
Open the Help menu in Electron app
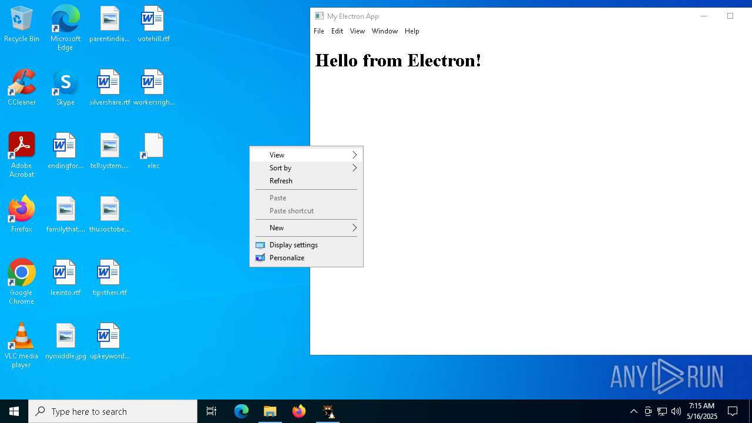click(412, 31)
